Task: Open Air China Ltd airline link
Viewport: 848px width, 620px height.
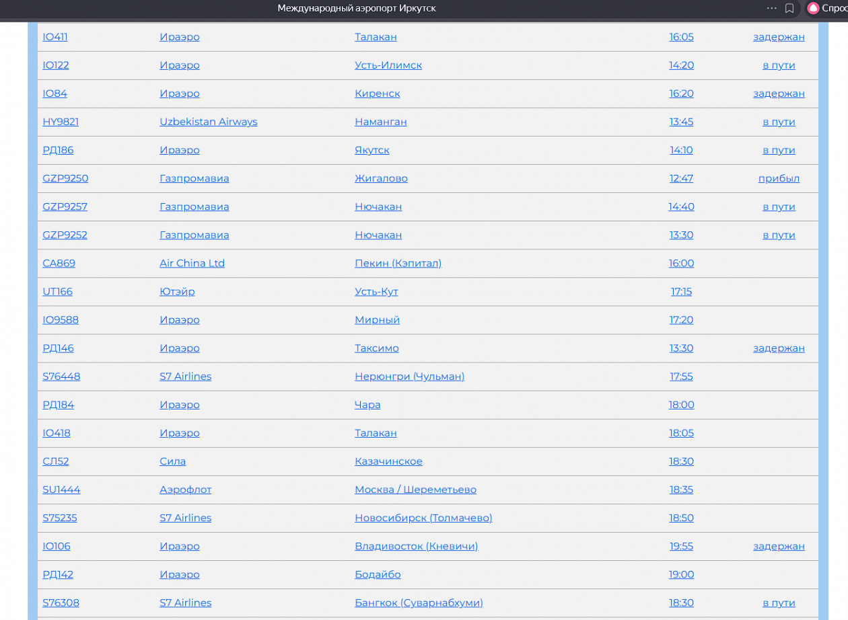Action: 192,263
